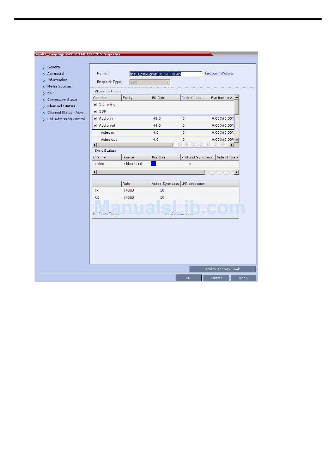Click the arrow icon beside Connection Status

[44, 100]
